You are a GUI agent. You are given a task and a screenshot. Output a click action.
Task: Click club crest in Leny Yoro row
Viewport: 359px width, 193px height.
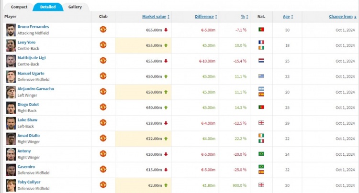[x=103, y=45]
